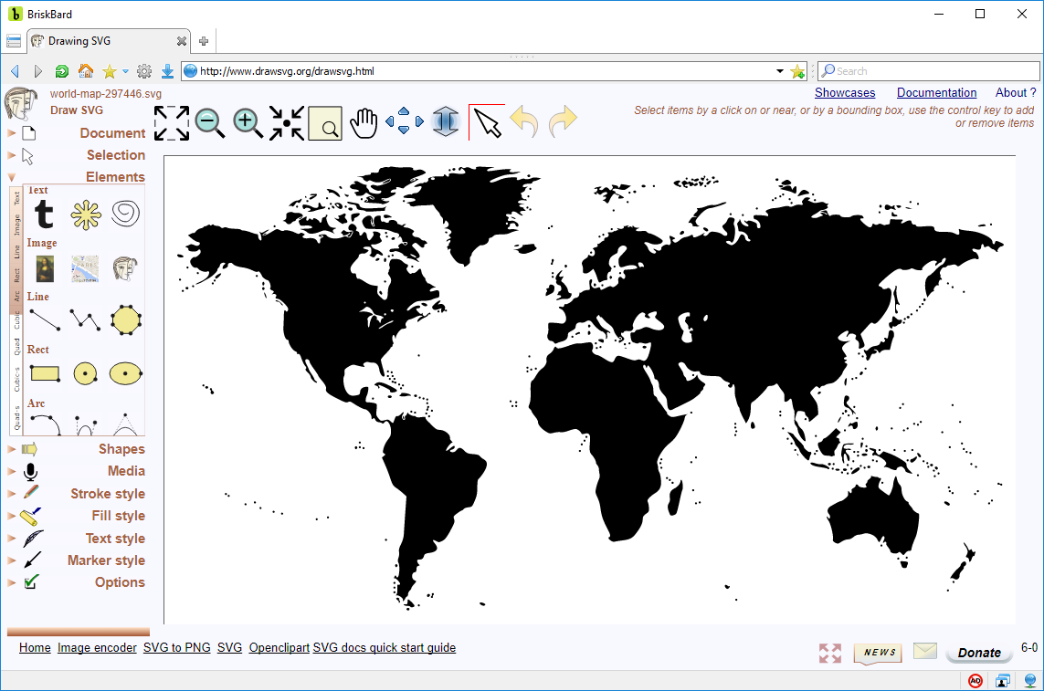Expand the Shapes section

(13, 448)
